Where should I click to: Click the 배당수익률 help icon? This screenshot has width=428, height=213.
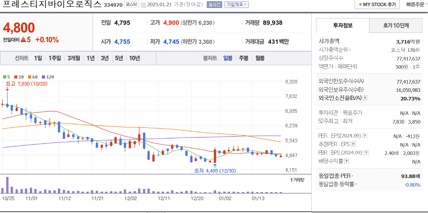pos(347,161)
